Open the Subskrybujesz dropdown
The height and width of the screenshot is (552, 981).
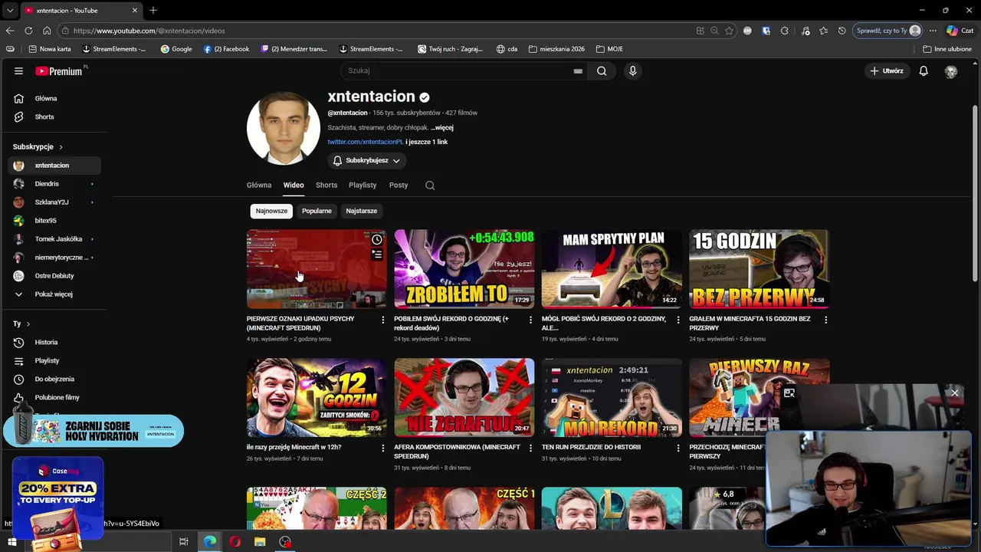366,161
